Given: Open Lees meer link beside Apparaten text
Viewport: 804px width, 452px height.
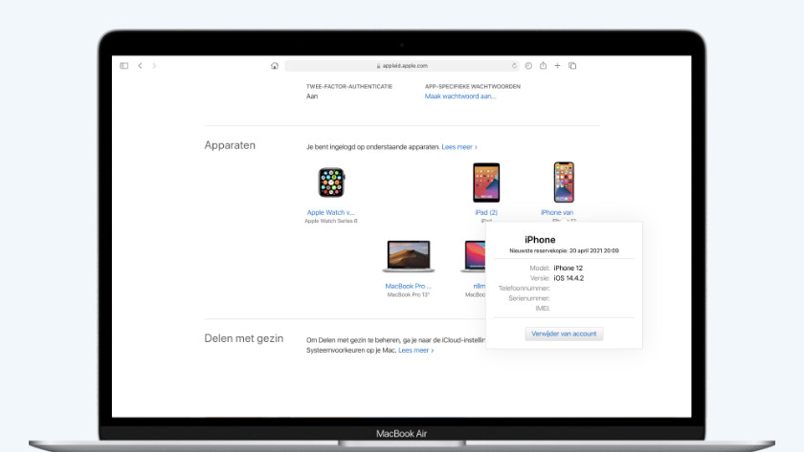Looking at the screenshot, I should click(x=459, y=147).
